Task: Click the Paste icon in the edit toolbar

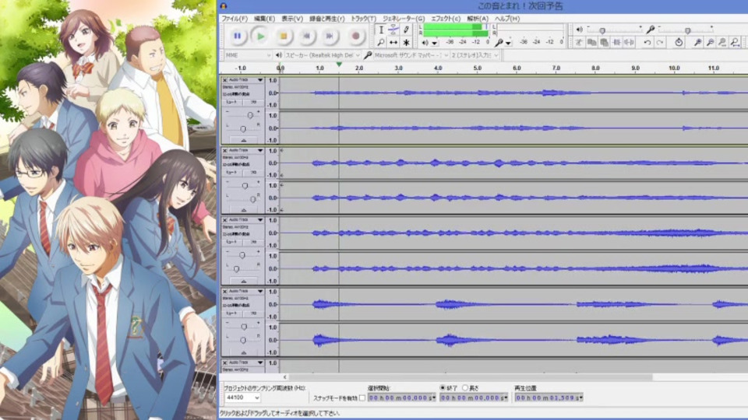Action: click(604, 42)
